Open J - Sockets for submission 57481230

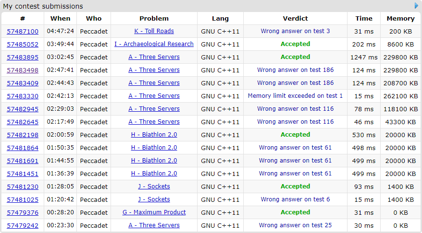tap(154, 186)
